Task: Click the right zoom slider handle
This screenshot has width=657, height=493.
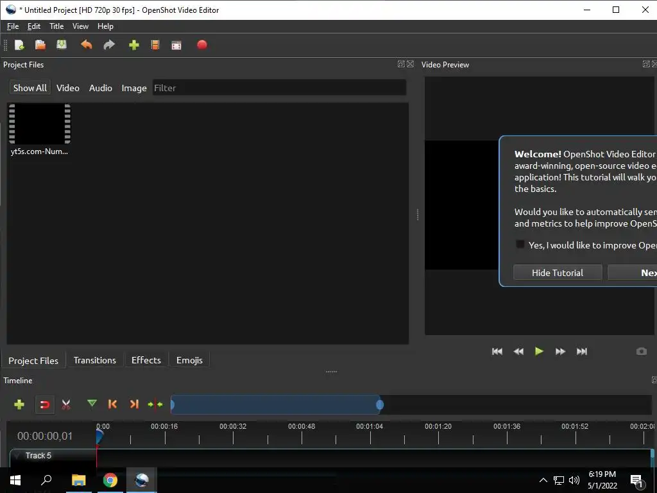Action: (x=380, y=404)
